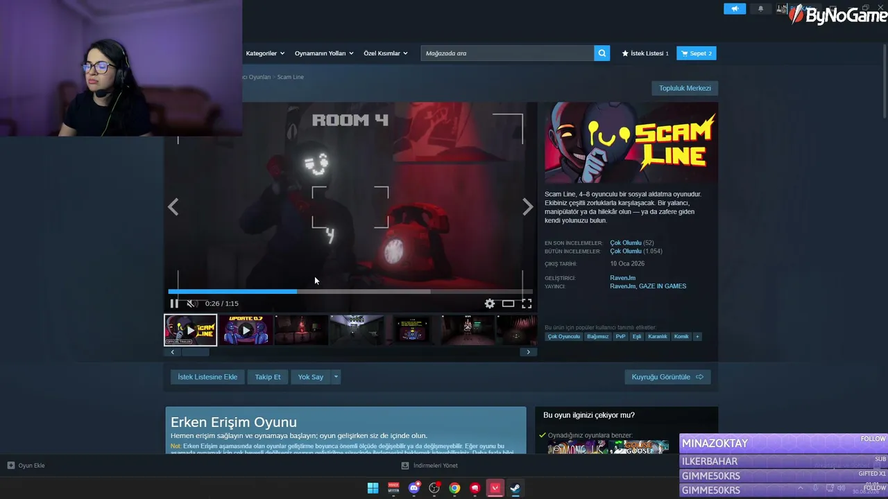Open video settings gear icon
Viewport: 888px width, 499px height.
[490, 304]
